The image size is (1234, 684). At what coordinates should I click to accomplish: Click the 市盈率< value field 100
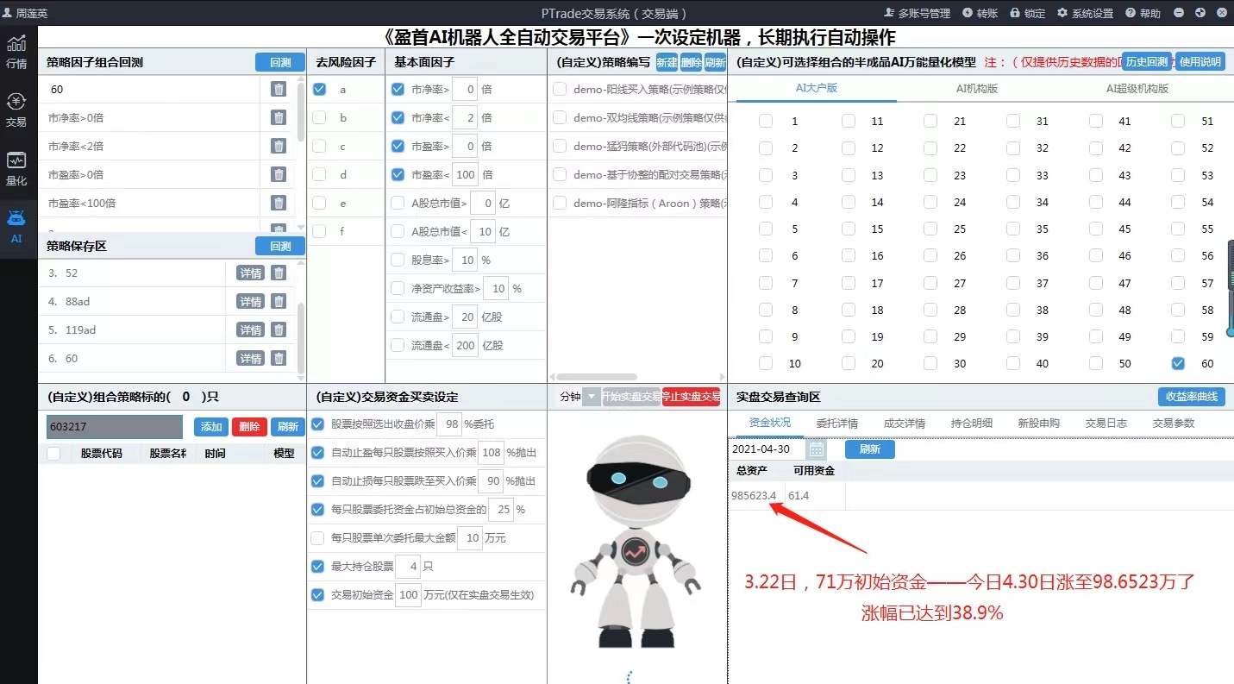click(466, 174)
